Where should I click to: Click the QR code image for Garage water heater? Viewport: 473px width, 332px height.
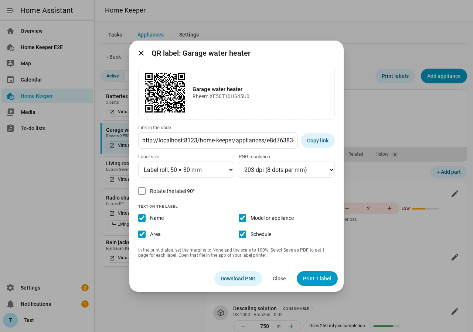coord(165,93)
